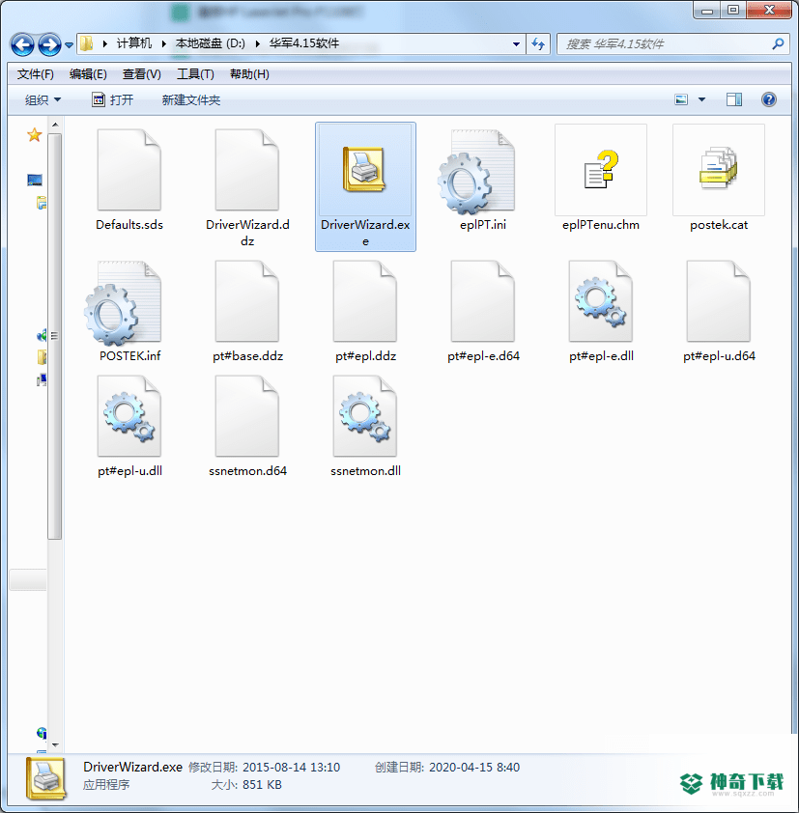Image resolution: width=799 pixels, height=813 pixels.
Task: Select the pt#epl-e.dll gear icon
Action: (601, 301)
